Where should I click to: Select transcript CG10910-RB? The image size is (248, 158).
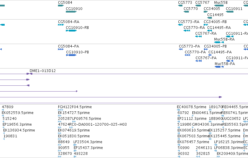71,31
